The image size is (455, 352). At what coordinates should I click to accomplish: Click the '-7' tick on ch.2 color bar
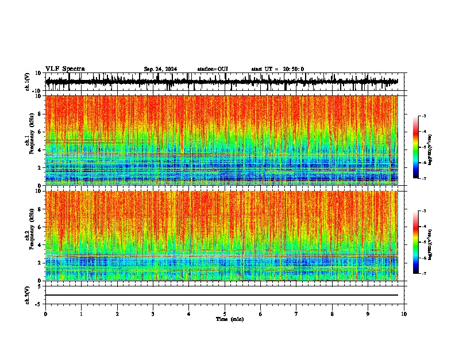423,273
